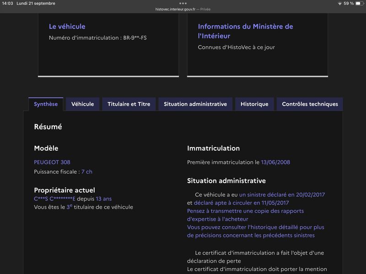366x274 pixels.
Task: Select the Situation administrative tab
Action: click(195, 104)
